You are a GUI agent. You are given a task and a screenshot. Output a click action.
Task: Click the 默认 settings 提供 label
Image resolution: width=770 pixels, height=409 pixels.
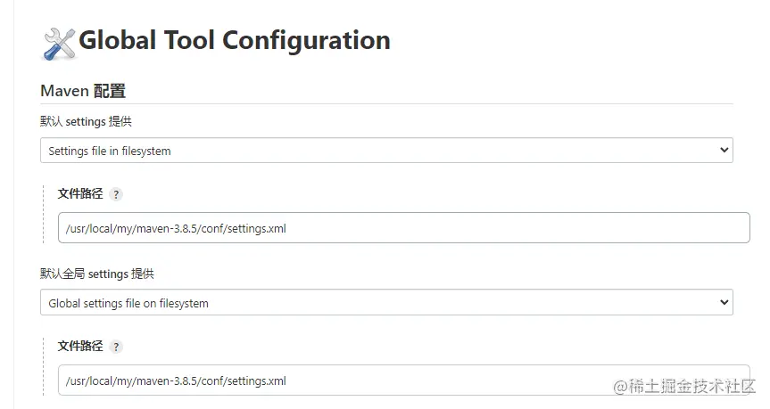[87, 121]
